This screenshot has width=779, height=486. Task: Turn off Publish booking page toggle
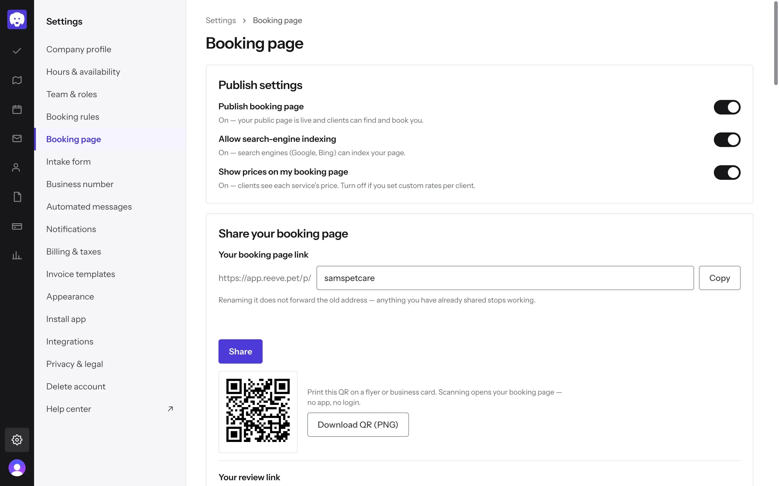tap(727, 107)
